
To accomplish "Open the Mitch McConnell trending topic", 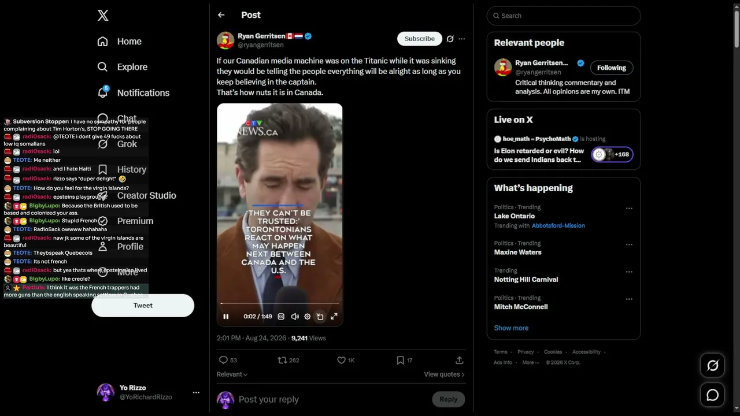I will pyautogui.click(x=521, y=307).
